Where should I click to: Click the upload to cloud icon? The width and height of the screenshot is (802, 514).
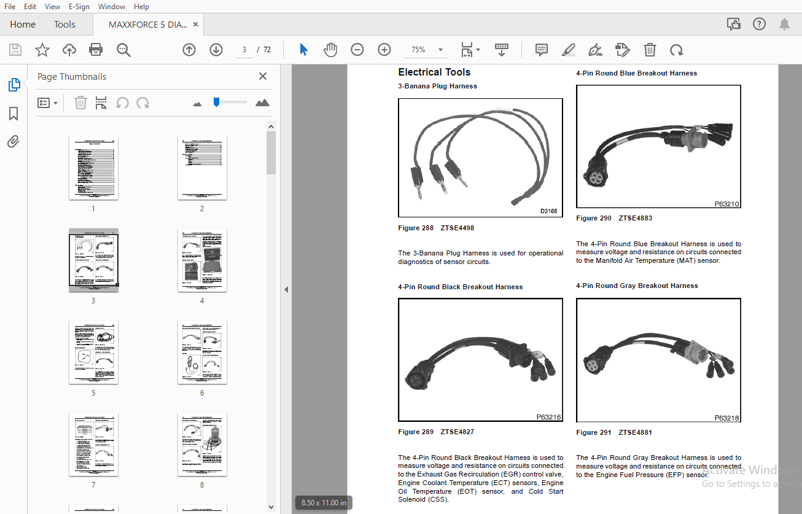click(x=69, y=50)
